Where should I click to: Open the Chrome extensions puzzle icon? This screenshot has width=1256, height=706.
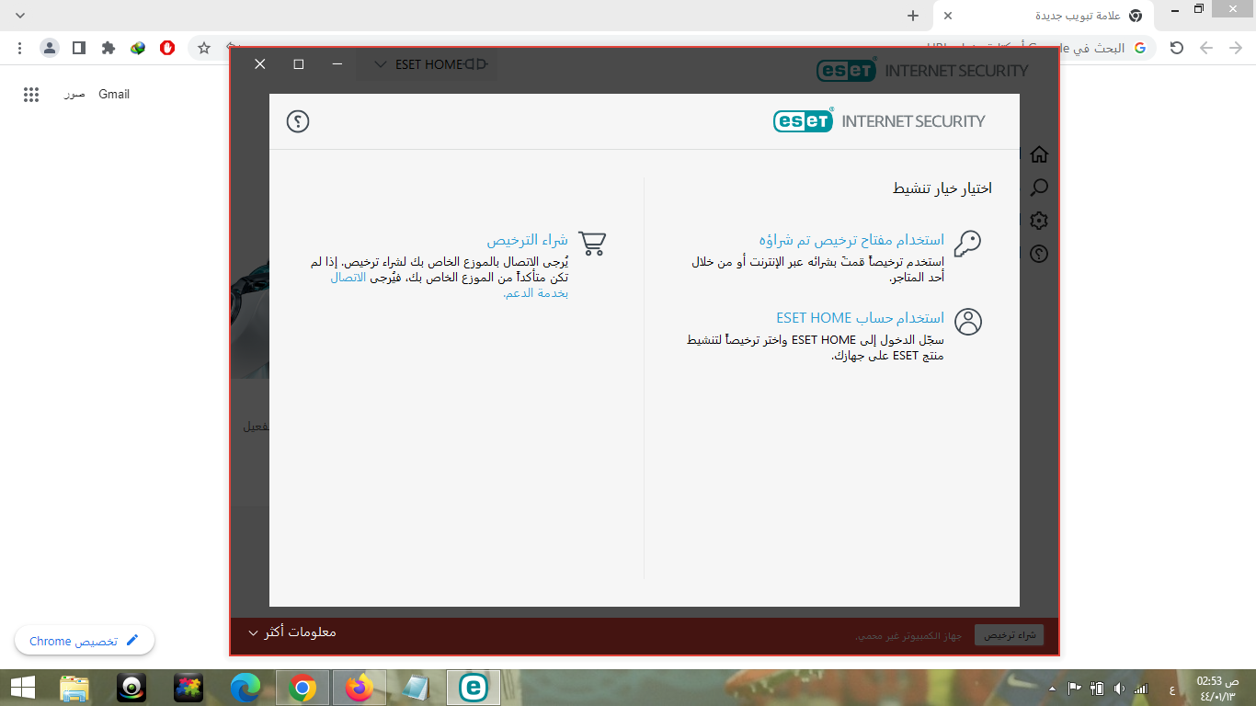[108, 48]
